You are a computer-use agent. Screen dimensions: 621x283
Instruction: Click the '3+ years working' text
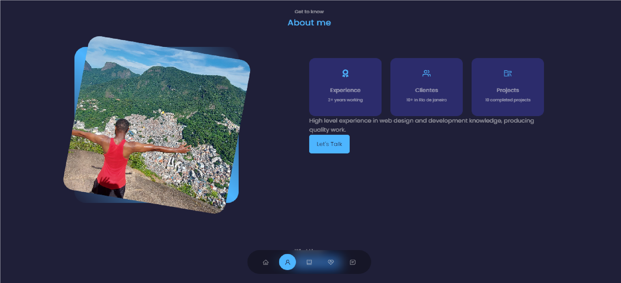tap(345, 100)
